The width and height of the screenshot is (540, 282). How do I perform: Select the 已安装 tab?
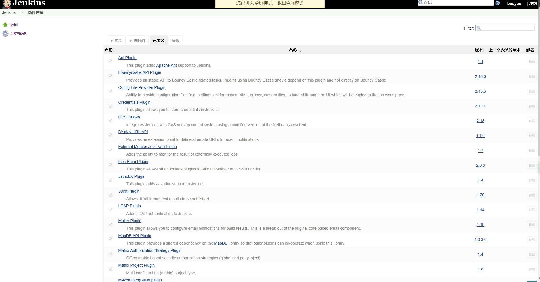(x=159, y=41)
